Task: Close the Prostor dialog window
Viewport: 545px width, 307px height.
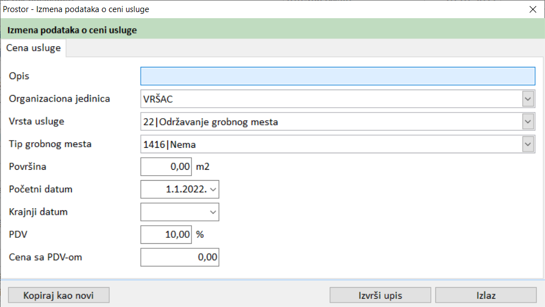Action: point(532,9)
